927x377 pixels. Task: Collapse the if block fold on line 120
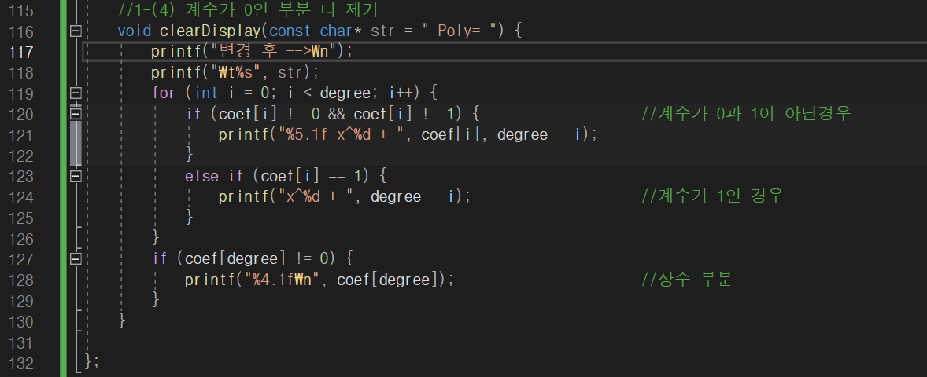coord(75,114)
